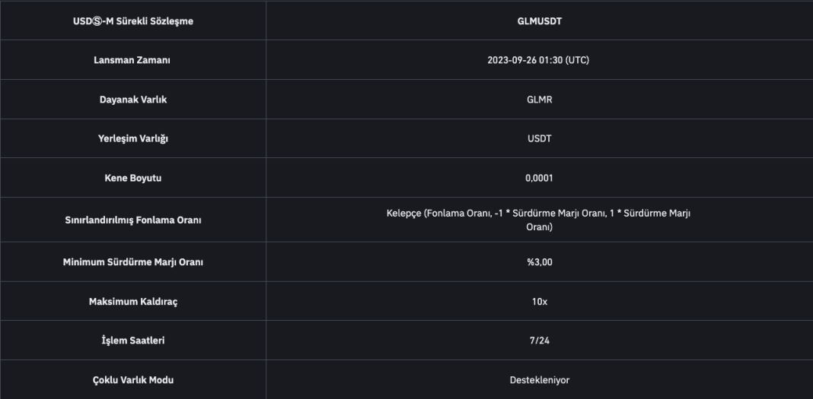This screenshot has width=813, height=399.
Task: Click the "Yerleşim Varlığı" row label
Action: pos(132,139)
